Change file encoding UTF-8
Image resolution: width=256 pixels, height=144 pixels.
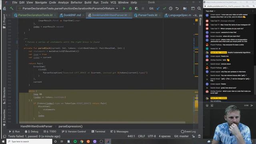[x=152, y=136]
